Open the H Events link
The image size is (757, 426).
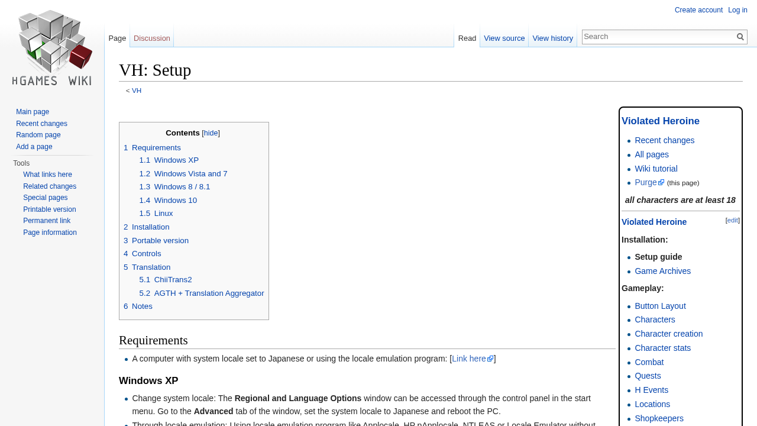651,390
